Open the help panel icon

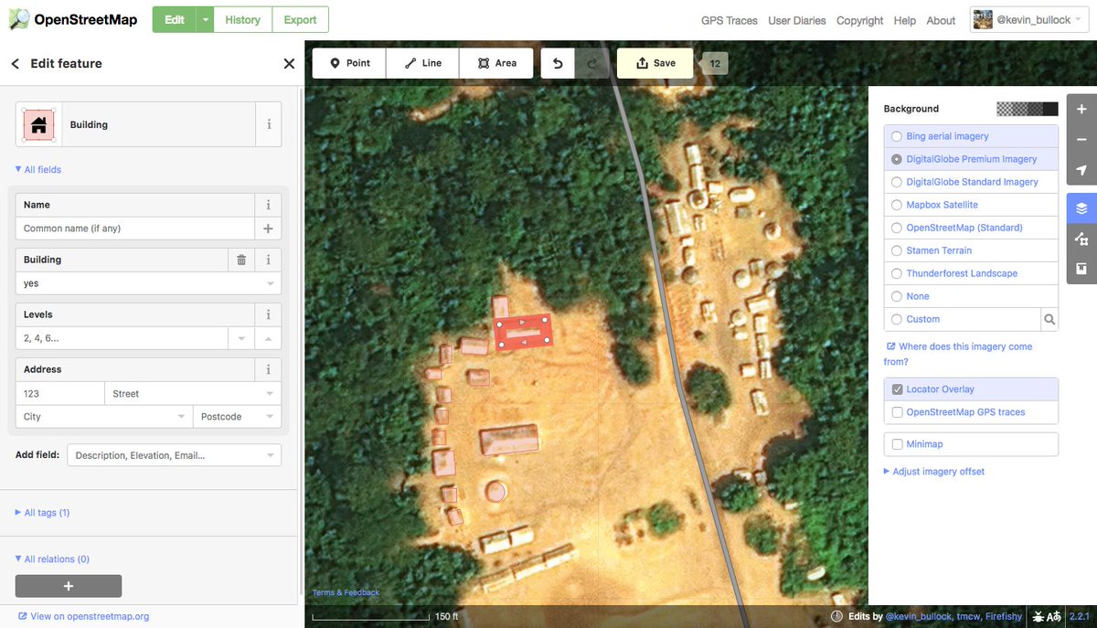click(x=1081, y=269)
